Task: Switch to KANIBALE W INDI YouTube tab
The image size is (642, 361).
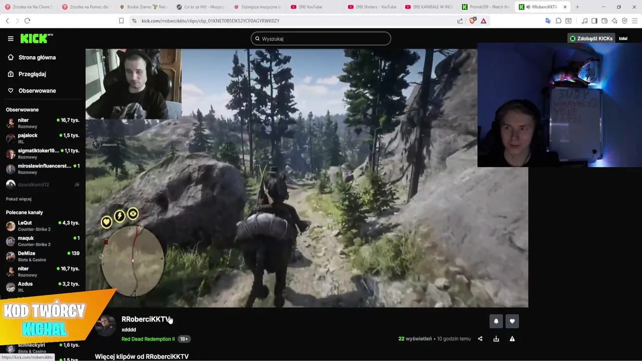Action: 429,7
